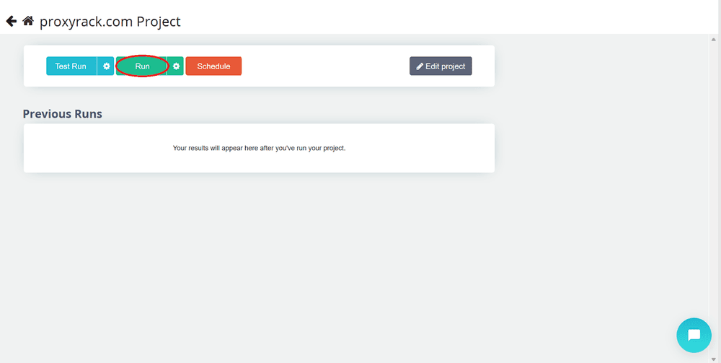Viewport: 721px width, 363px height.
Task: Open the orange Schedule button
Action: [213, 66]
